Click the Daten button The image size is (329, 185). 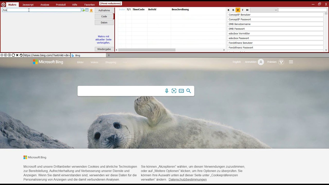click(104, 22)
